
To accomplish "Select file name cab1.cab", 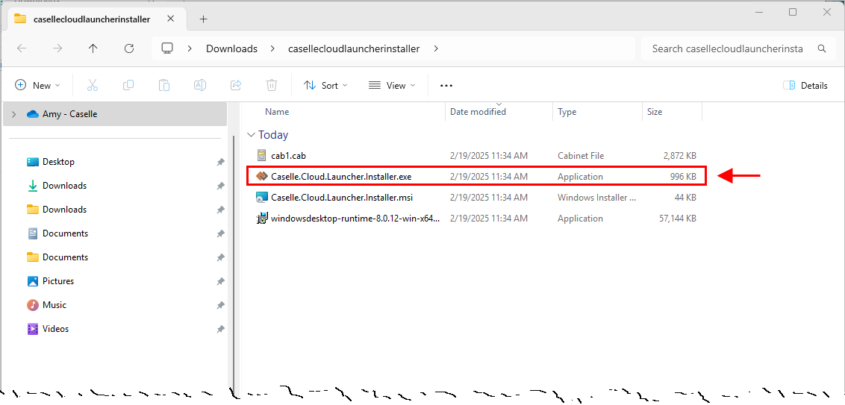I will [289, 156].
